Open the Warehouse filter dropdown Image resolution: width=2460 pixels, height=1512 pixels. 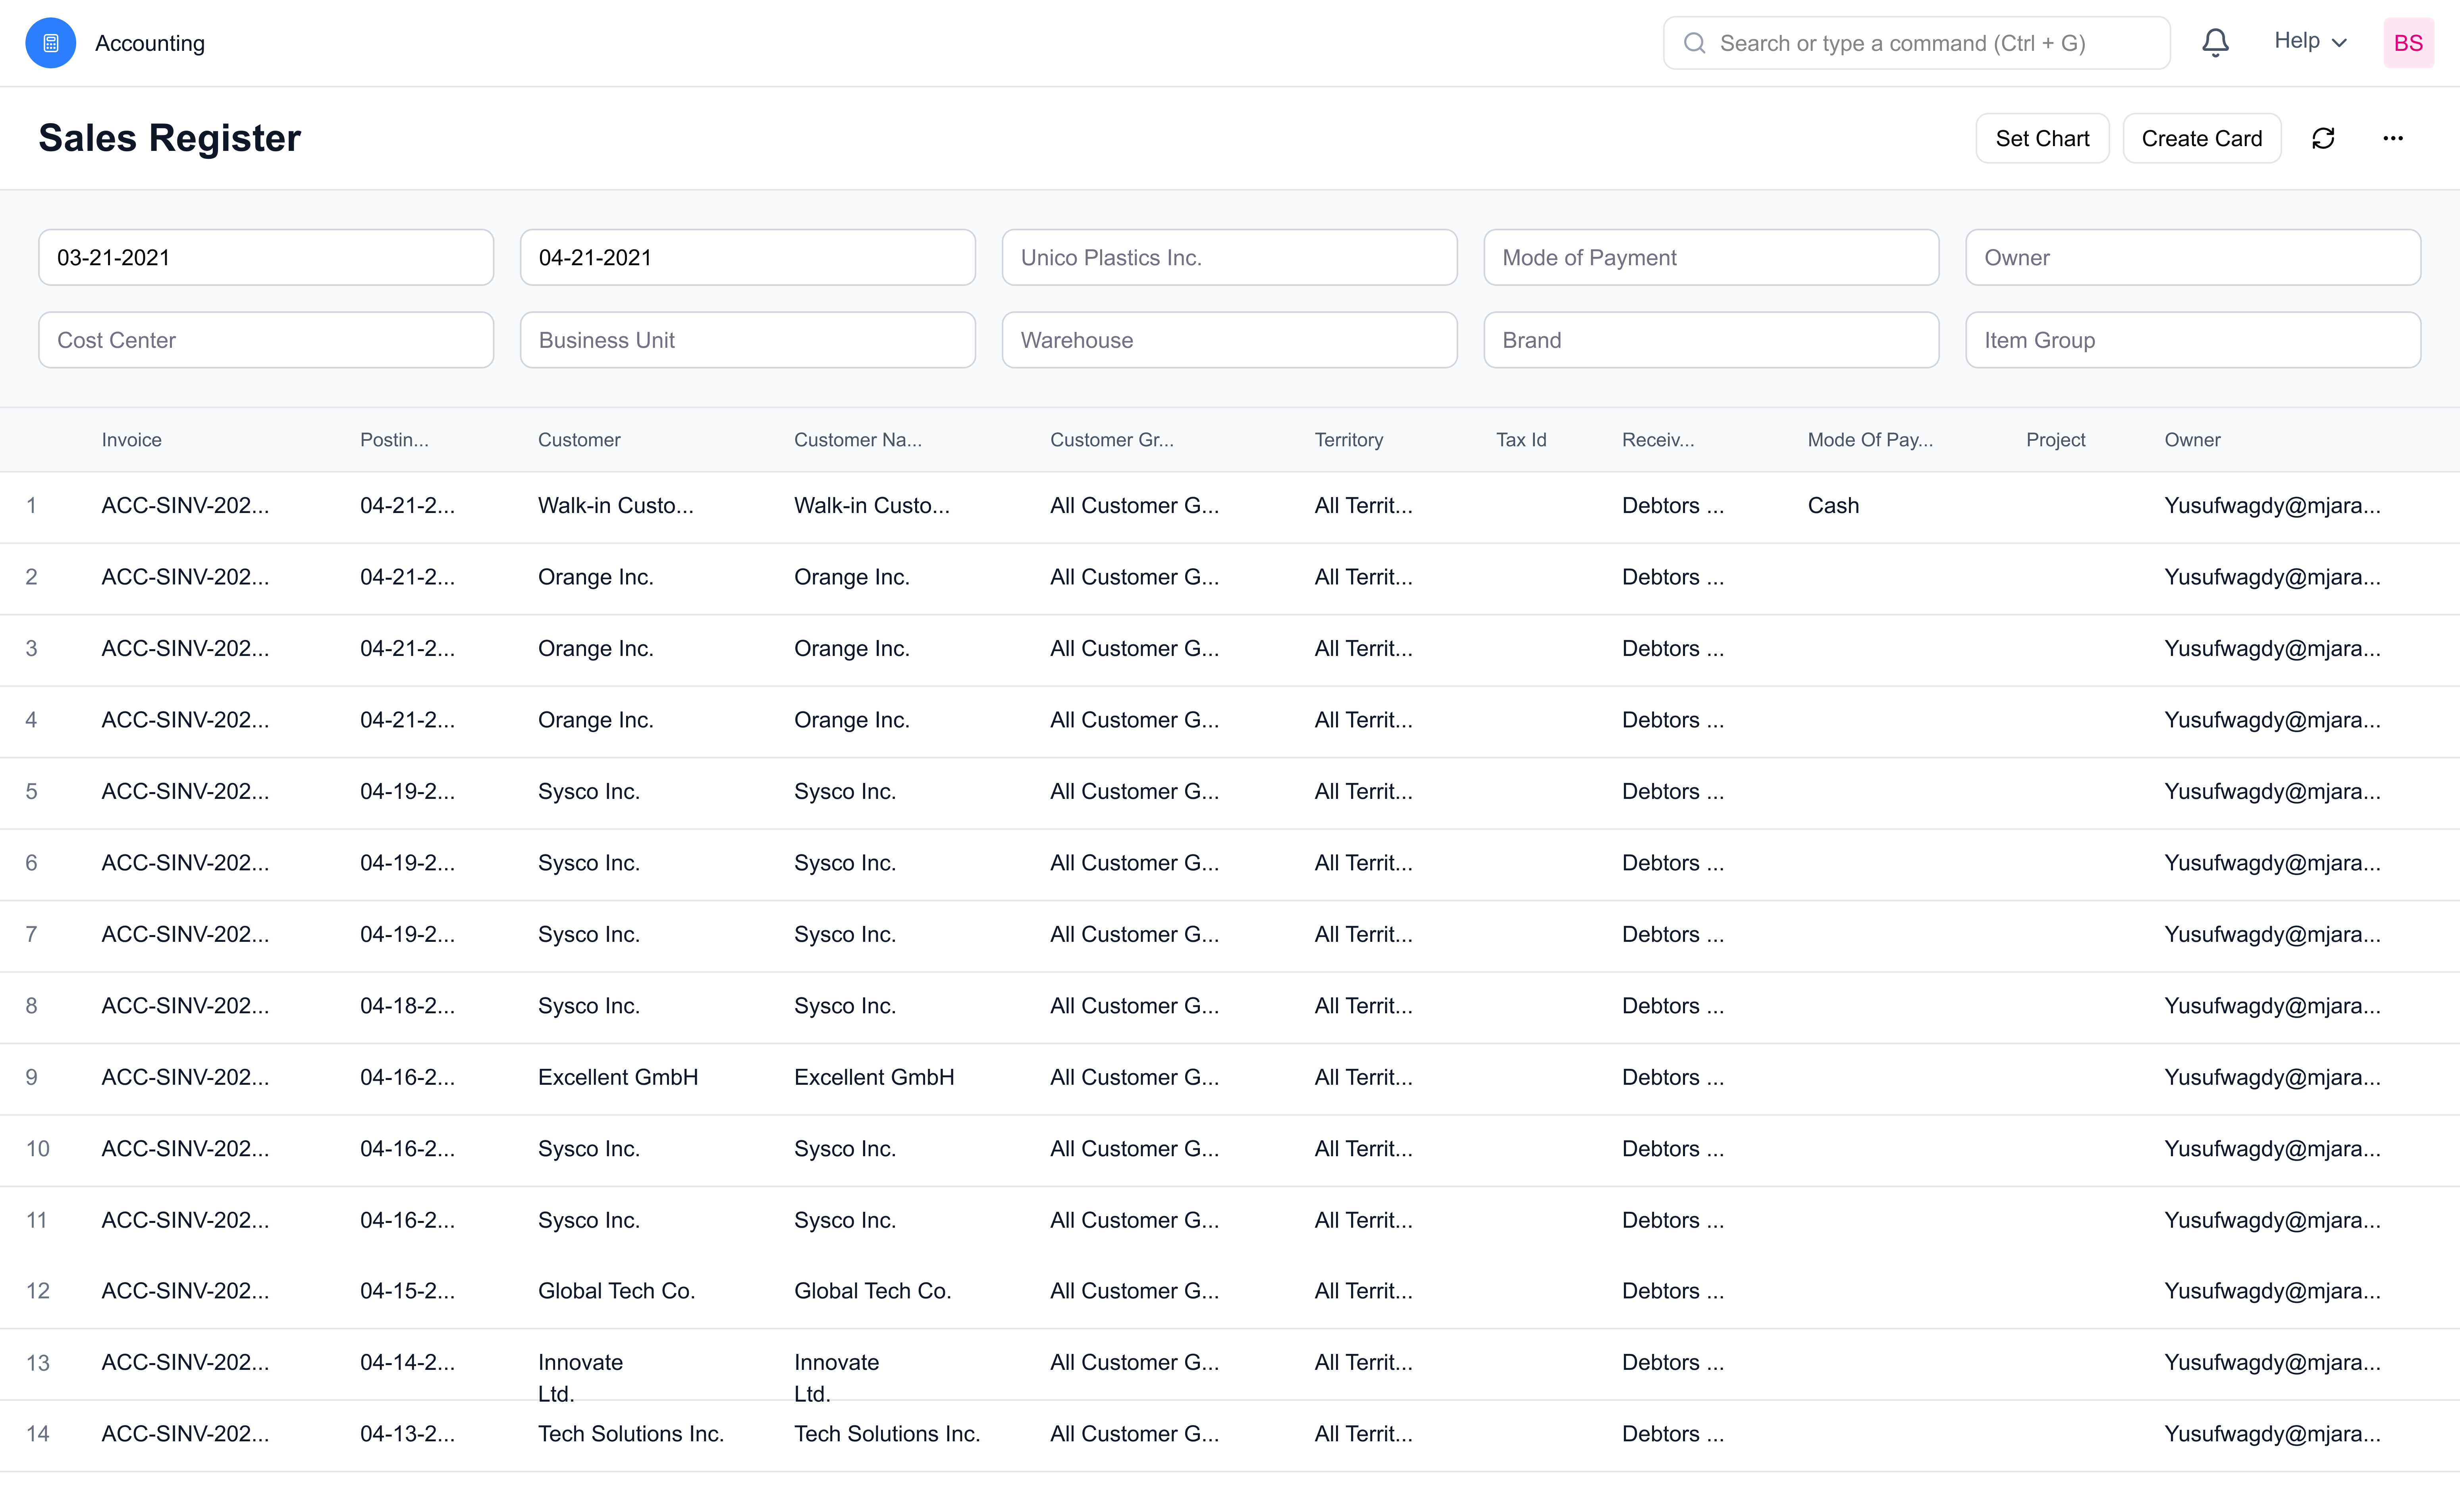tap(1228, 340)
